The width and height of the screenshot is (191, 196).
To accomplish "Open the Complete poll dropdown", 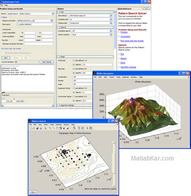I will coord(110,19).
